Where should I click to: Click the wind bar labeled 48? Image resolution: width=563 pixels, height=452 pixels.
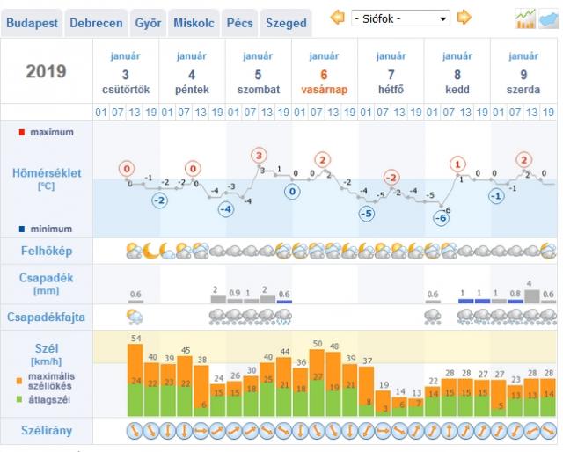(x=333, y=384)
